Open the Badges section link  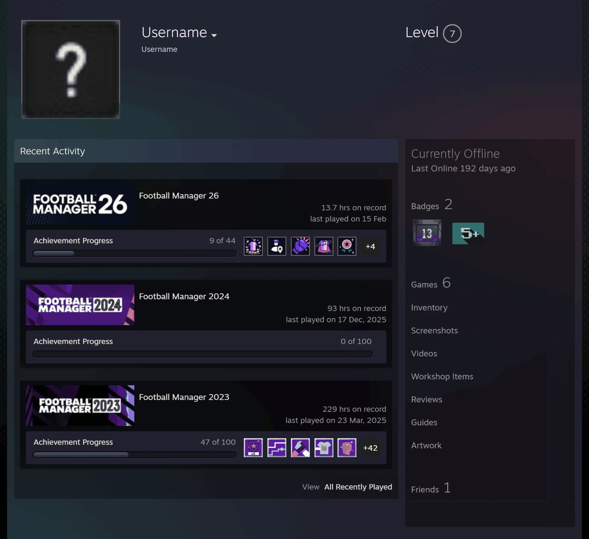coord(432,205)
